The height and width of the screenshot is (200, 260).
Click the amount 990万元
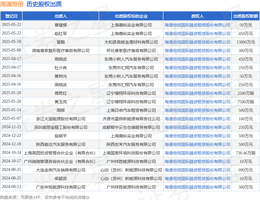[246, 170]
